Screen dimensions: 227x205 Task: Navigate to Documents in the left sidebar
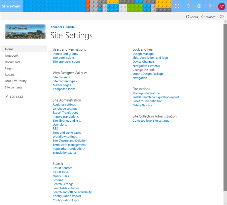click(12, 62)
